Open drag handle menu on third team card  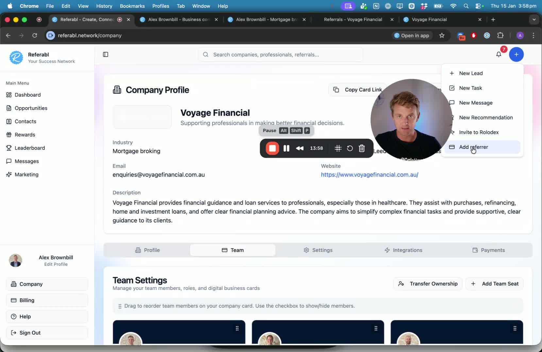pos(515,328)
